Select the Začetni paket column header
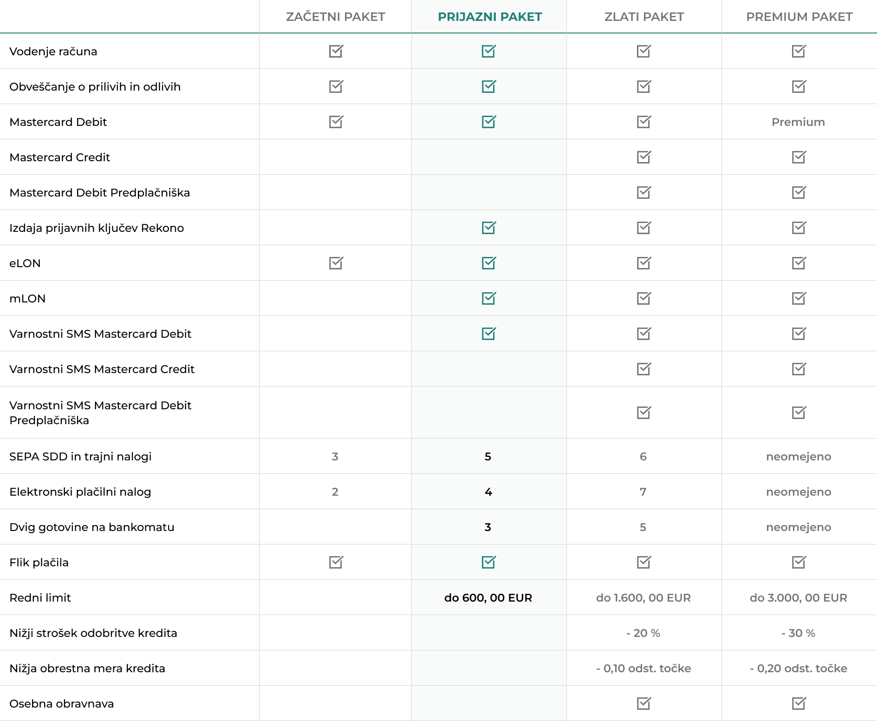Screen dimensions: 877x721 point(335,17)
